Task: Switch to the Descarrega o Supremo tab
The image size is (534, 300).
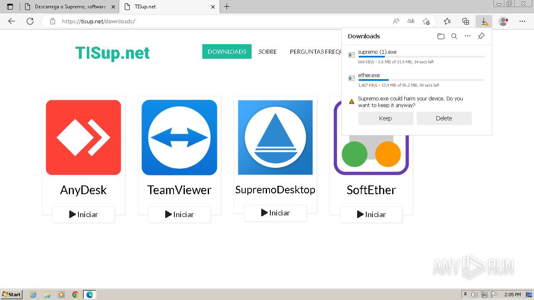Action: point(70,7)
